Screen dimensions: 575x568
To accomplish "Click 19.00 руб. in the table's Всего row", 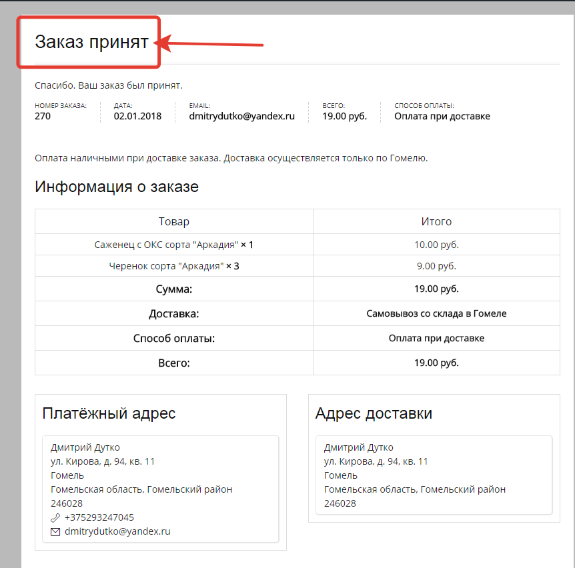I will pos(436,363).
